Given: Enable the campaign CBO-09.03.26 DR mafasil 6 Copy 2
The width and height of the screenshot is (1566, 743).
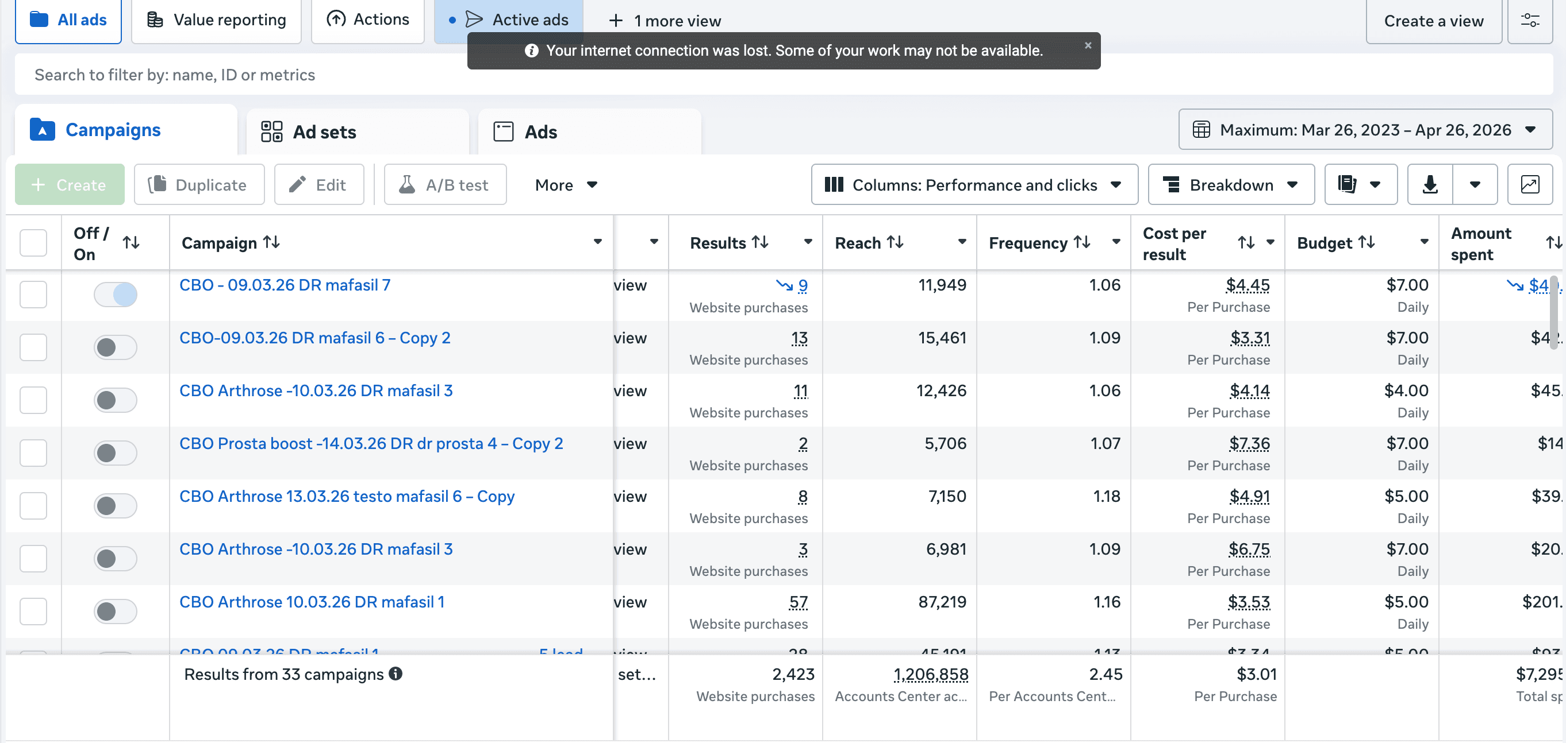Looking at the screenshot, I should coord(115,347).
